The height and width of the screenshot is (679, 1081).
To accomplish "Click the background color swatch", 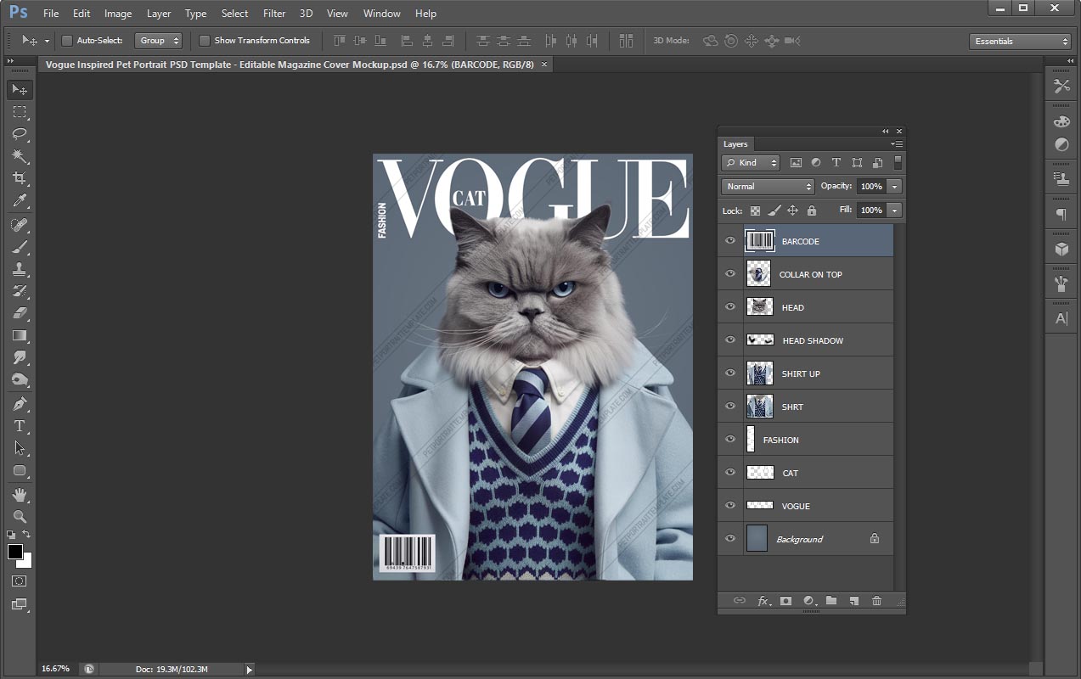I will coord(26,561).
